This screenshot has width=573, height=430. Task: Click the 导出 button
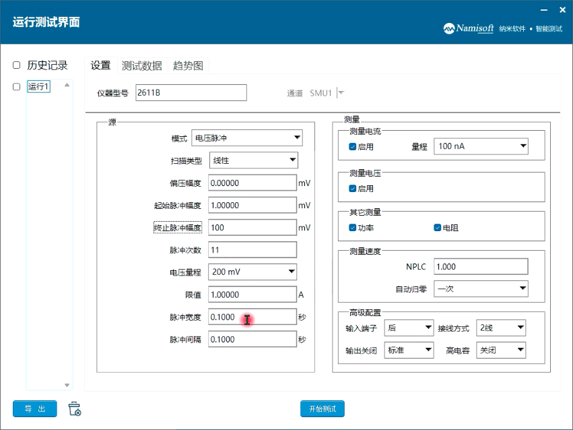[x=35, y=409]
